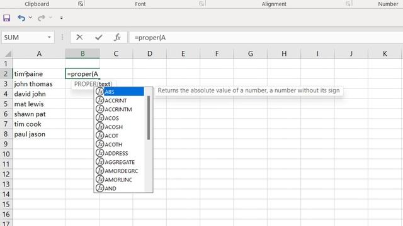Choose ABS from the autocomplete list
Viewport: 403px width, 226px height.
point(120,92)
